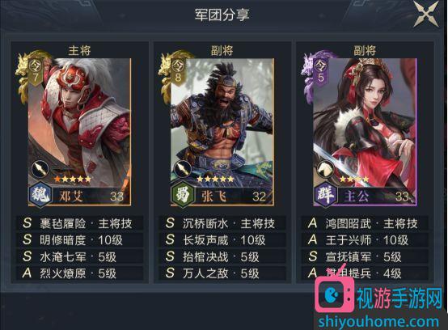This screenshot has width=448, height=330.
Task: Select skill 长坂声威 10级
Action: [x=222, y=240]
